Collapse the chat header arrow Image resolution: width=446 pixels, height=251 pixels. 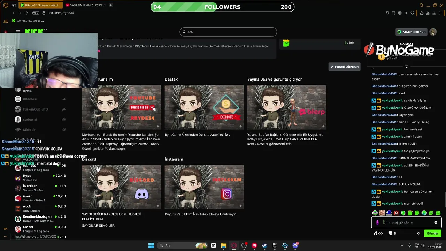click(406, 66)
